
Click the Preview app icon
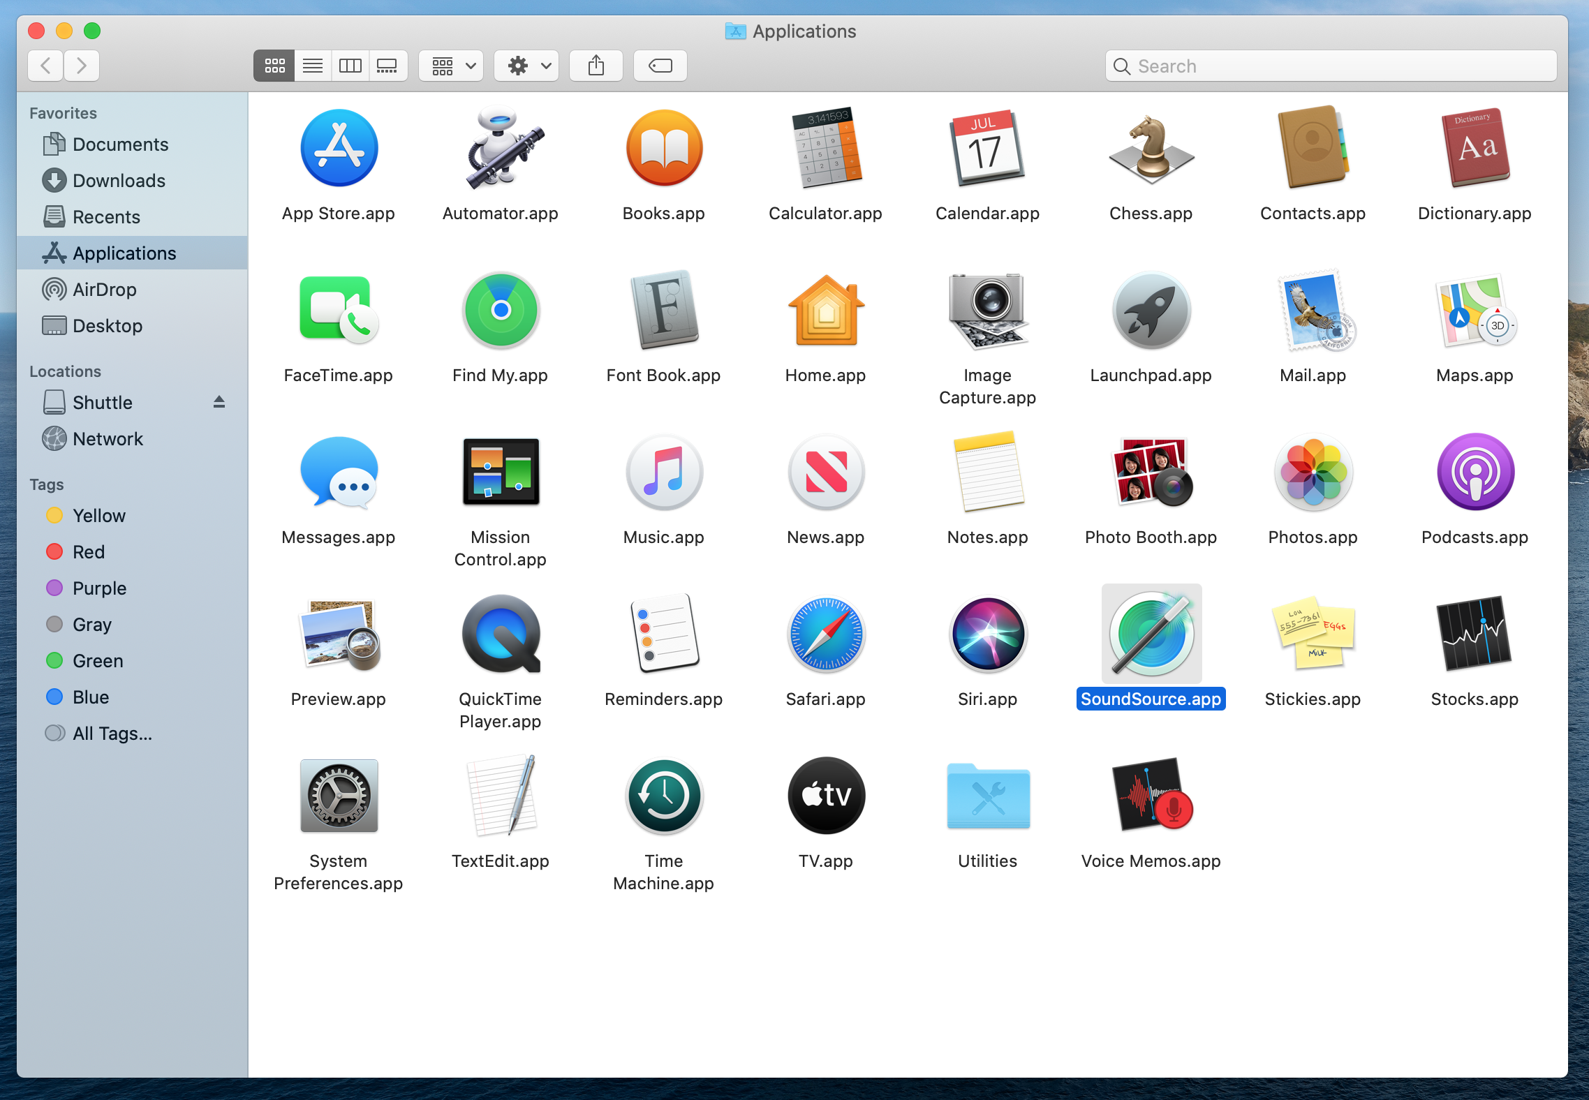[x=339, y=634]
